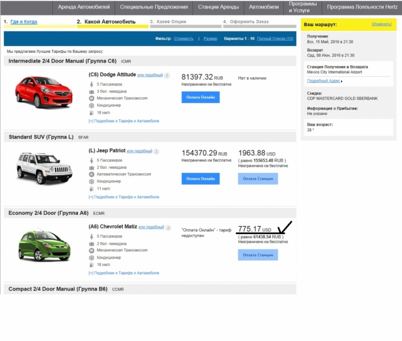This screenshot has height=341, width=402.
Task: Expand tariff and car details for Chevrolet Matiz
Action: (123, 272)
